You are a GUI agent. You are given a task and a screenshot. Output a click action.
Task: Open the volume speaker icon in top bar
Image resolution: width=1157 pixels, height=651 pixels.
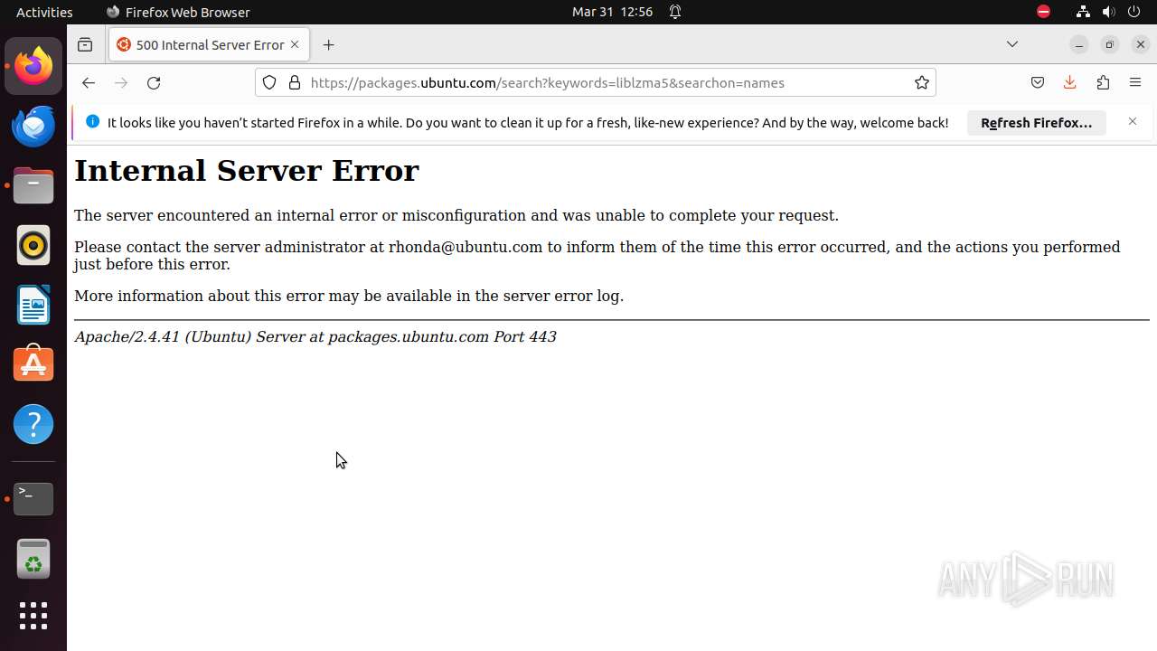click(1108, 12)
